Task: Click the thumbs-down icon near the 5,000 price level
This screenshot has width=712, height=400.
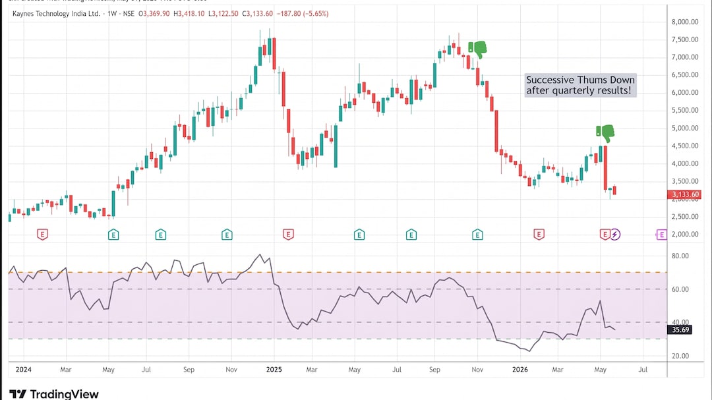Action: click(605, 134)
